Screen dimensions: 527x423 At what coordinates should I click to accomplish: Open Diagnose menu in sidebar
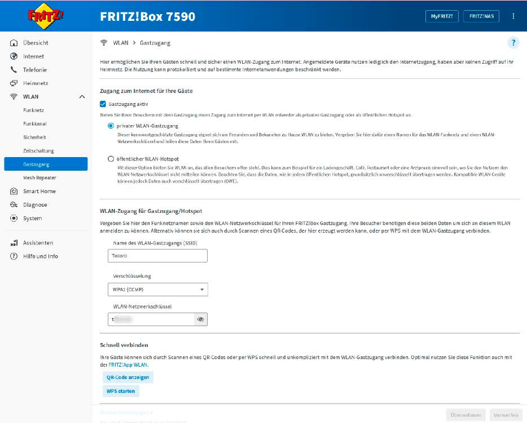(x=35, y=204)
